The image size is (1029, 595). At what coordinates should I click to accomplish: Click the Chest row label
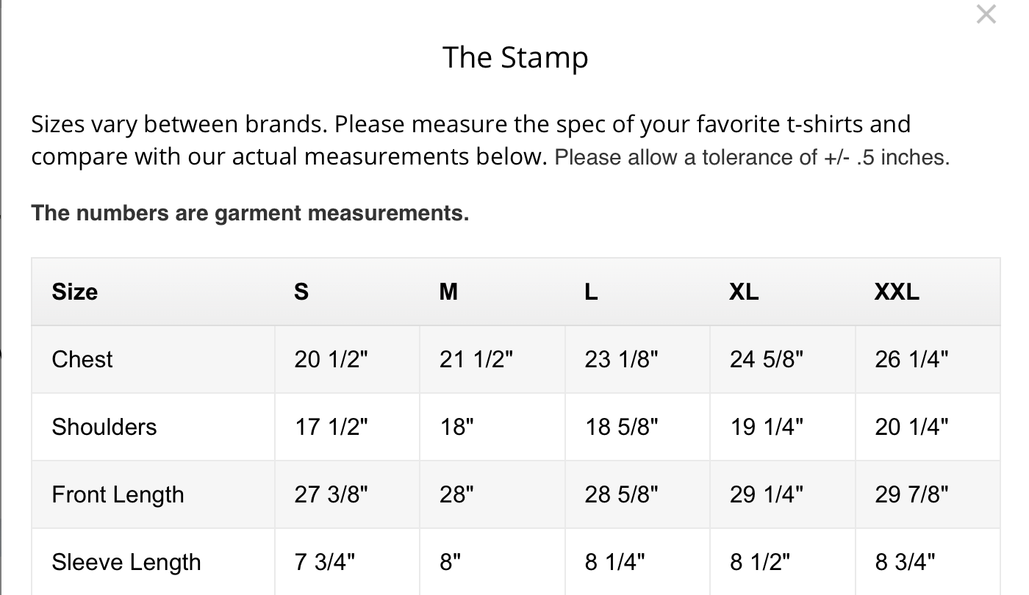point(82,359)
